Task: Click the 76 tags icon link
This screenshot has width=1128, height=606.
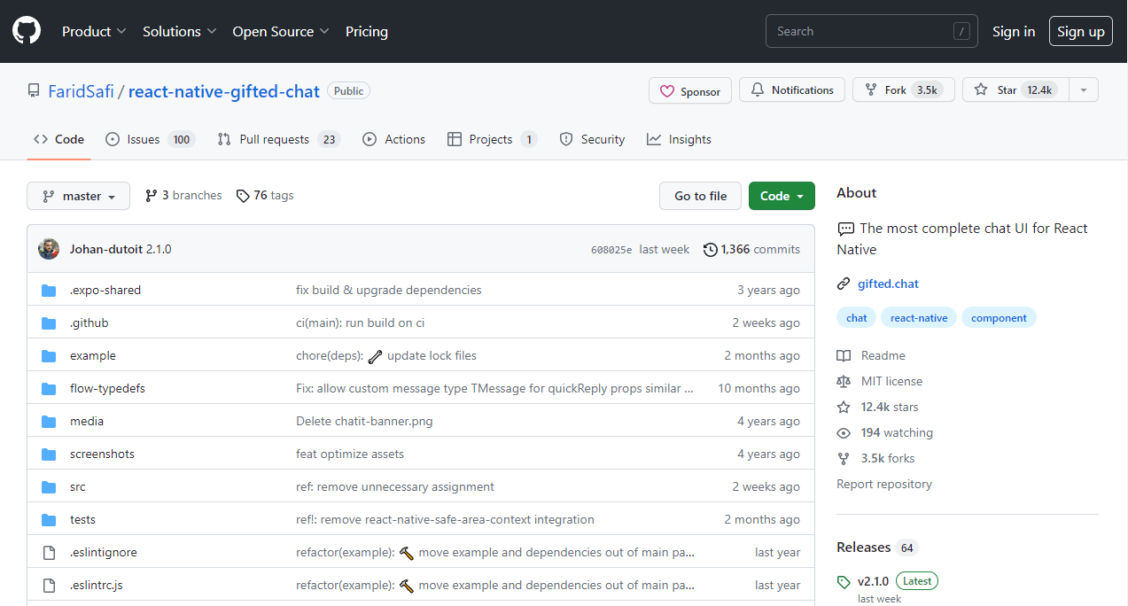Action: point(265,195)
